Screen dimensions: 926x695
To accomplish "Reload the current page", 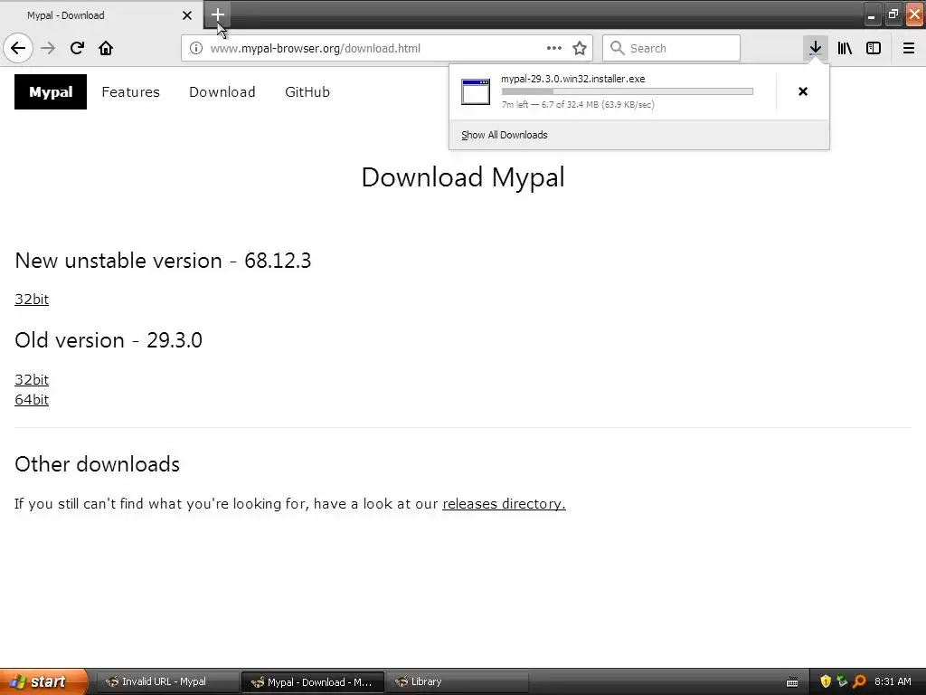I will 77,48.
